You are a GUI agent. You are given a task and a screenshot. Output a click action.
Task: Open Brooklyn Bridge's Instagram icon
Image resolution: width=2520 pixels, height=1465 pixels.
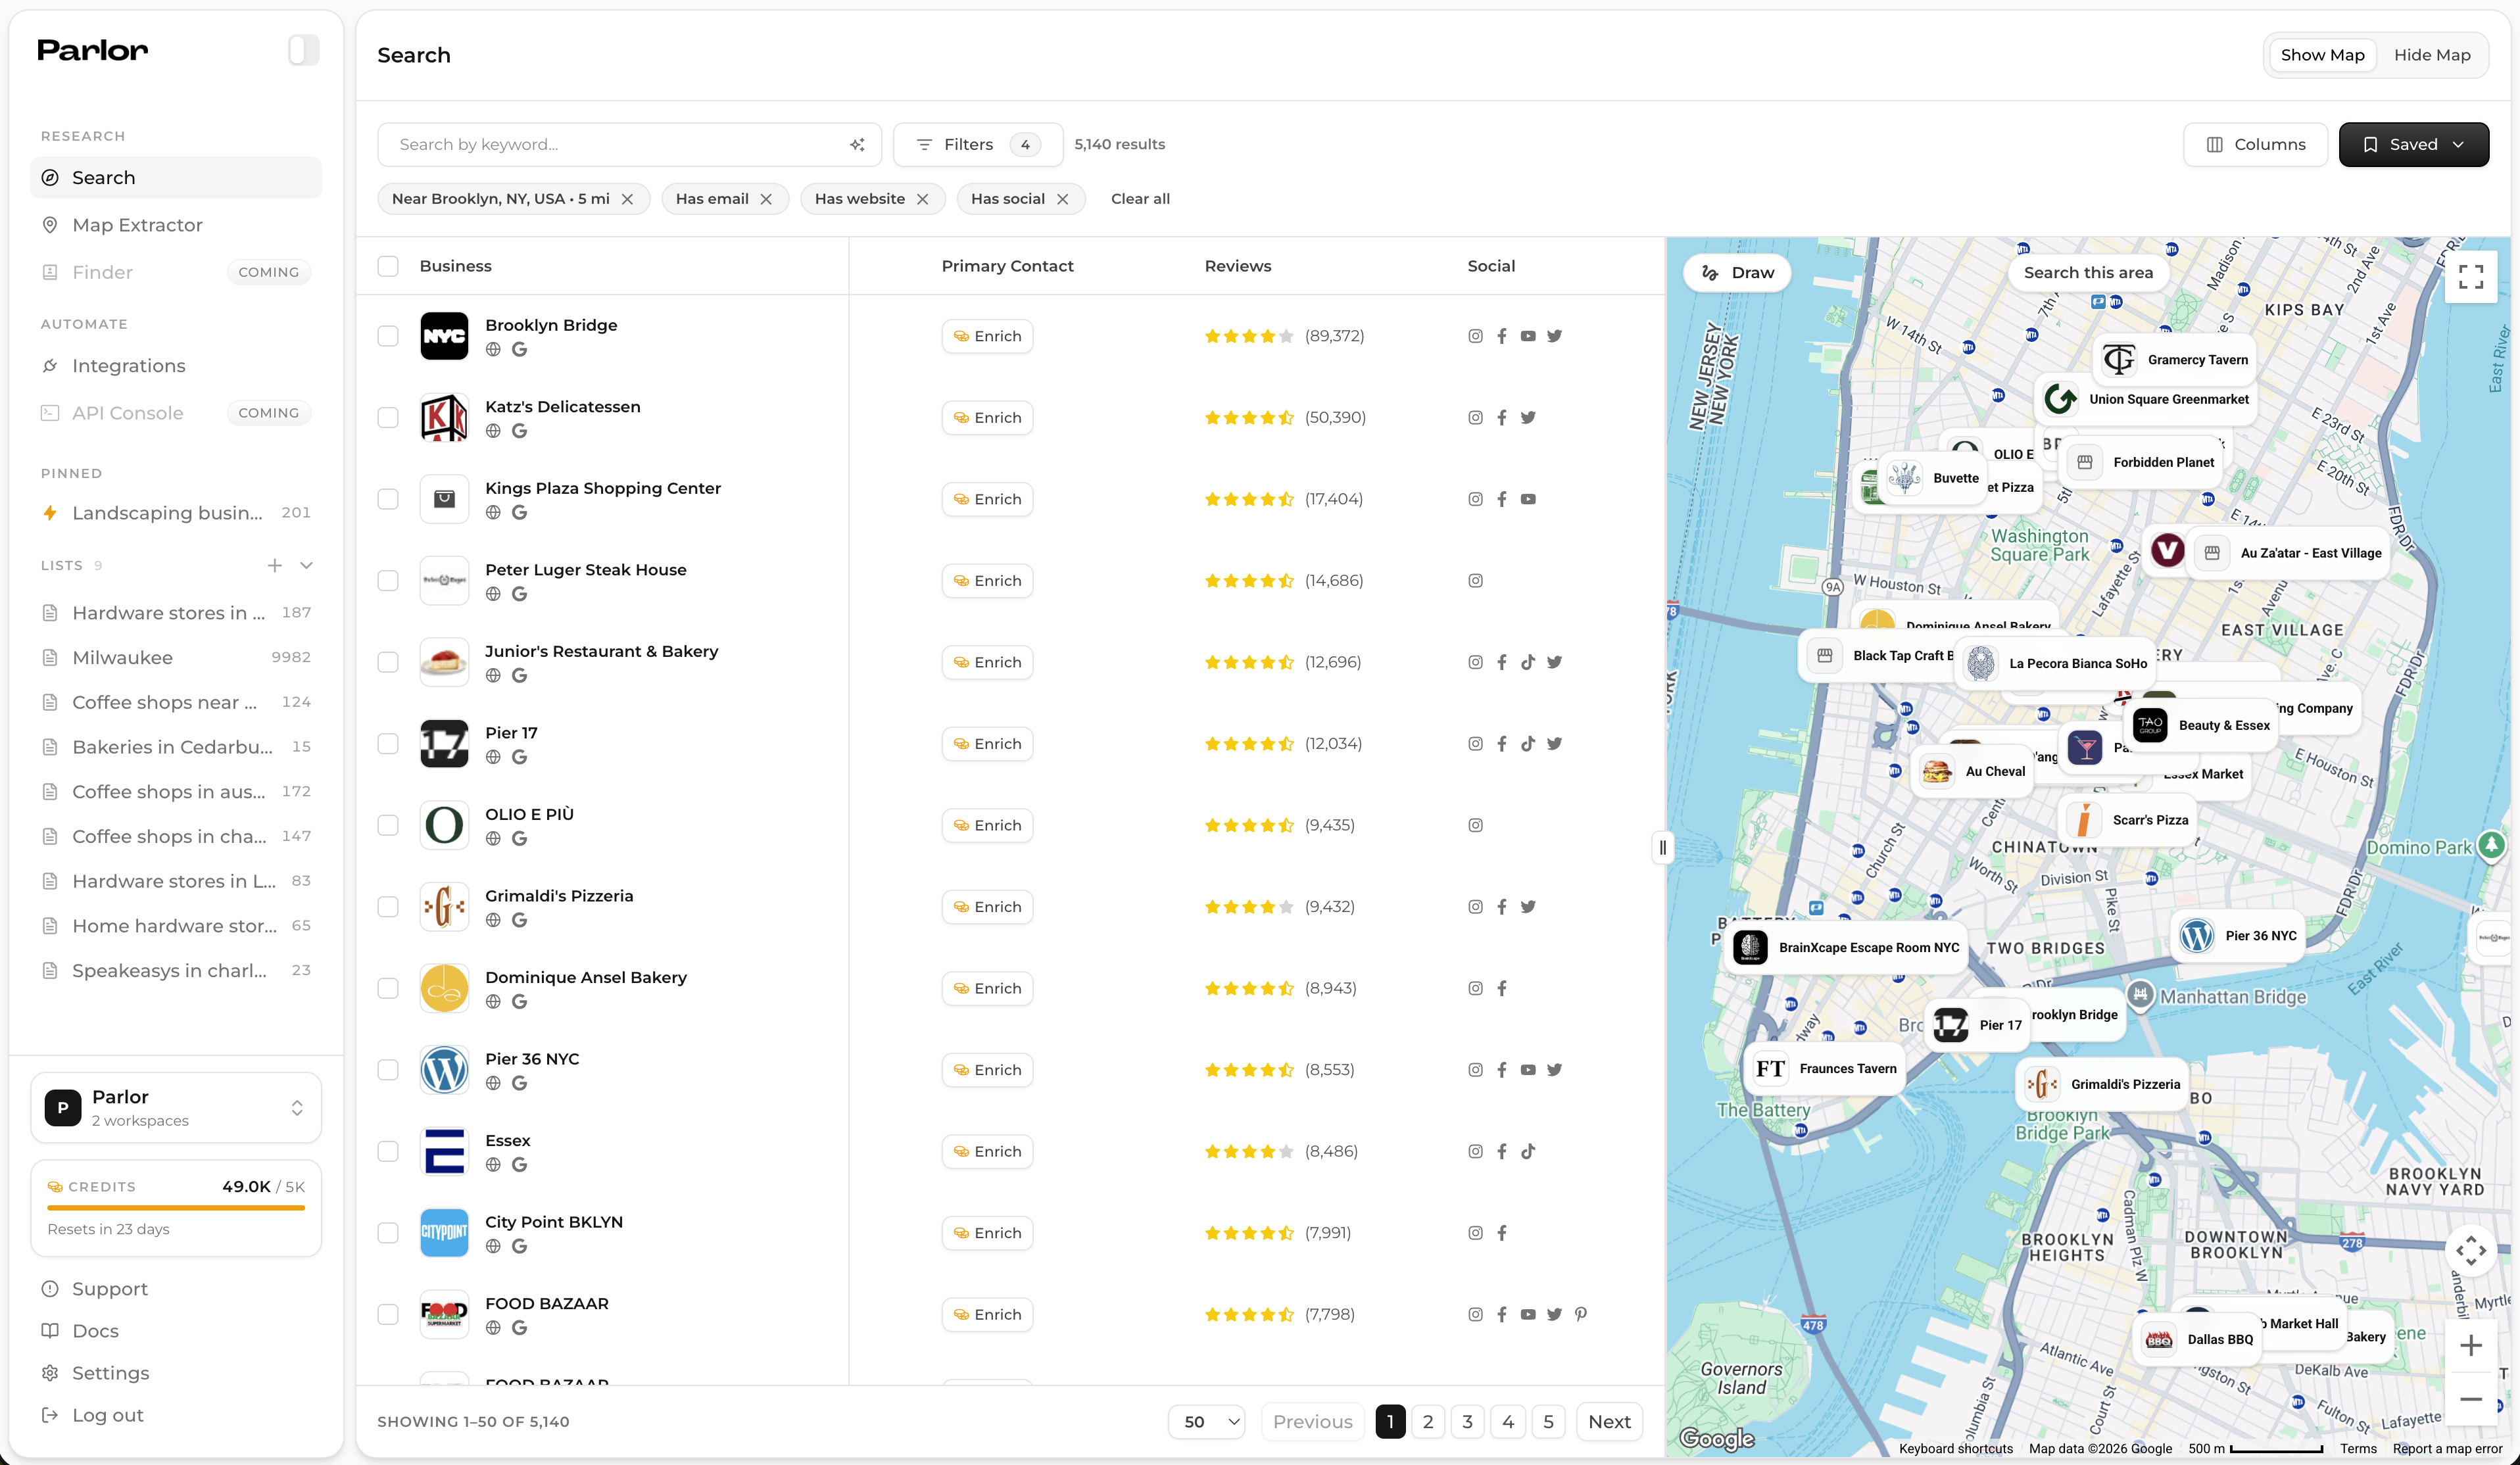point(1475,336)
